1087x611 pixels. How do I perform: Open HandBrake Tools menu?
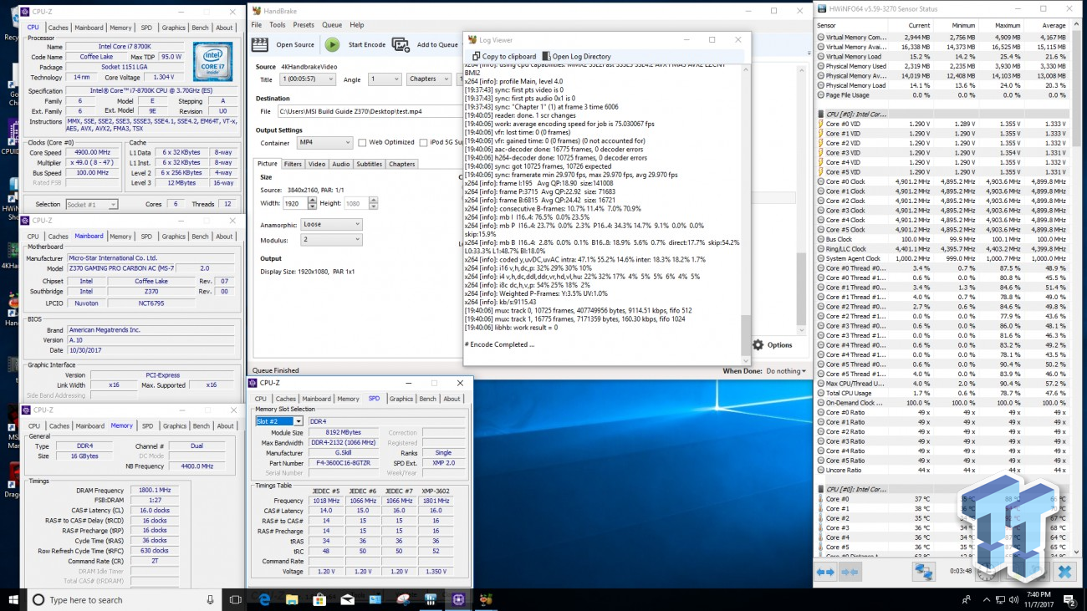point(277,25)
